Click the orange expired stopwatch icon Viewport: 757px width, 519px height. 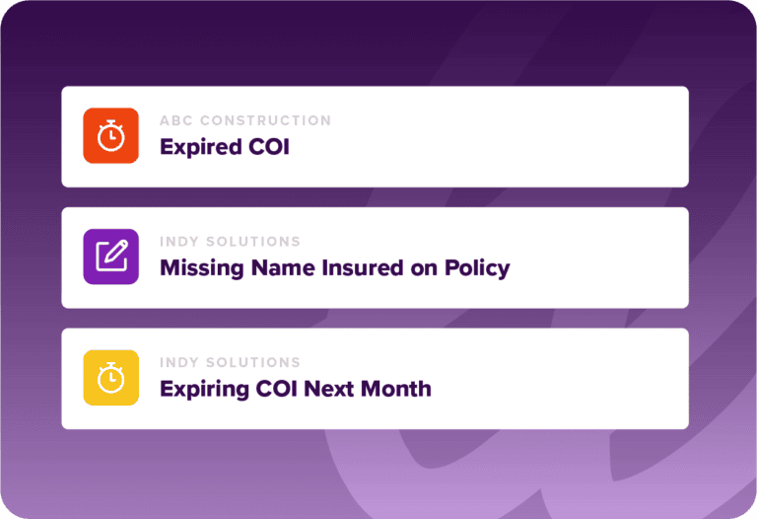pos(110,136)
